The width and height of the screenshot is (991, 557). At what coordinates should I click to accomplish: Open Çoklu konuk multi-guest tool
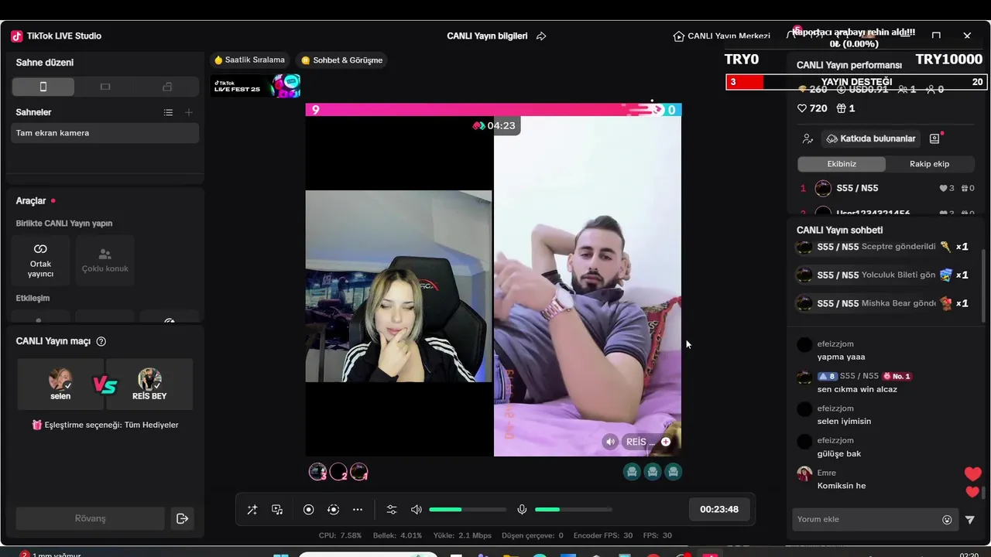[105, 261]
